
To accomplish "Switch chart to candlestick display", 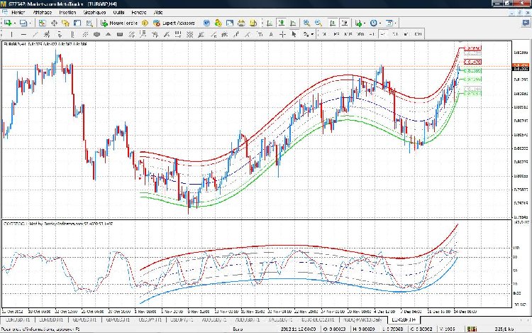I will [280, 23].
